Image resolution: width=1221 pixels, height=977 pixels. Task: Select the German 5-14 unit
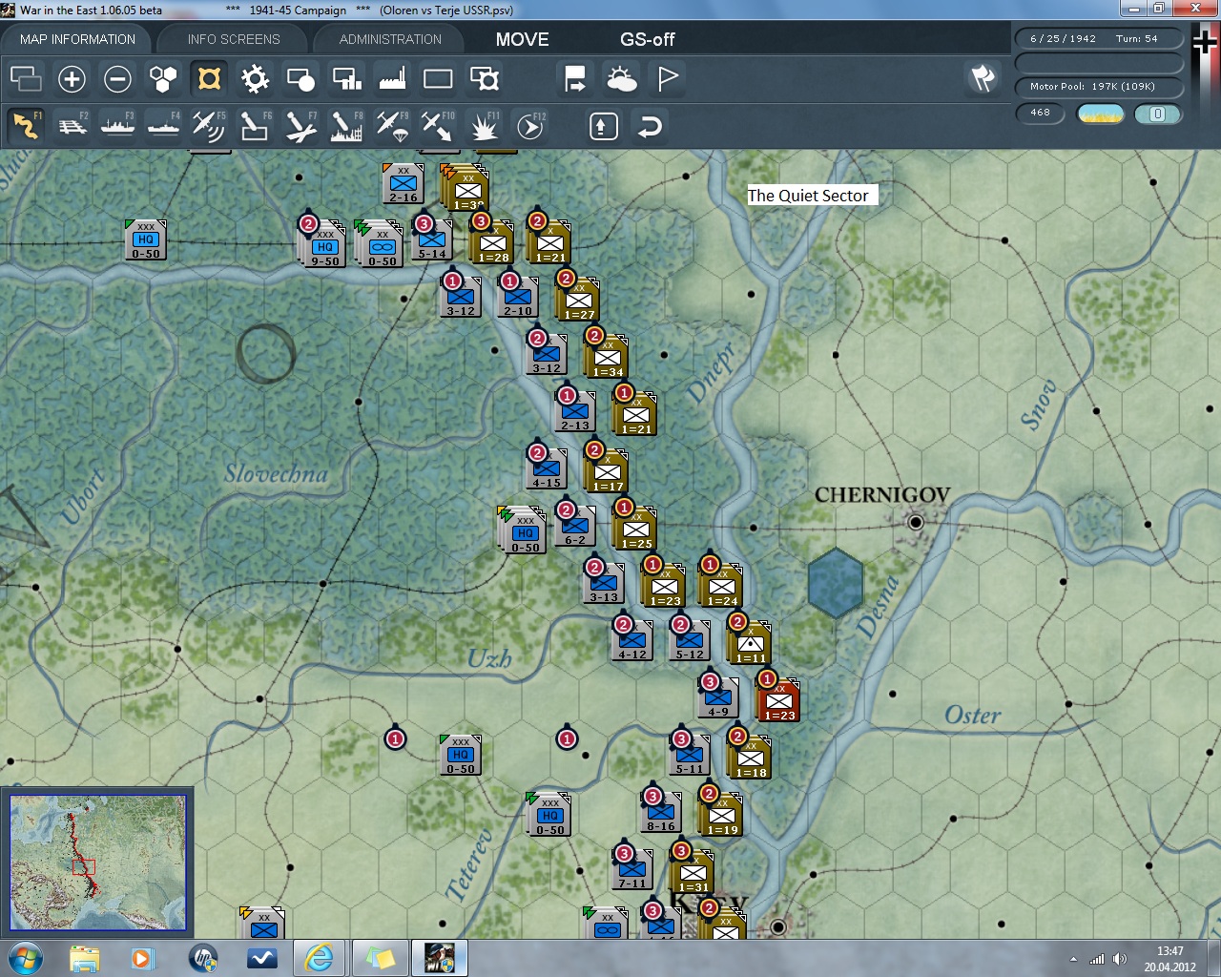click(431, 239)
